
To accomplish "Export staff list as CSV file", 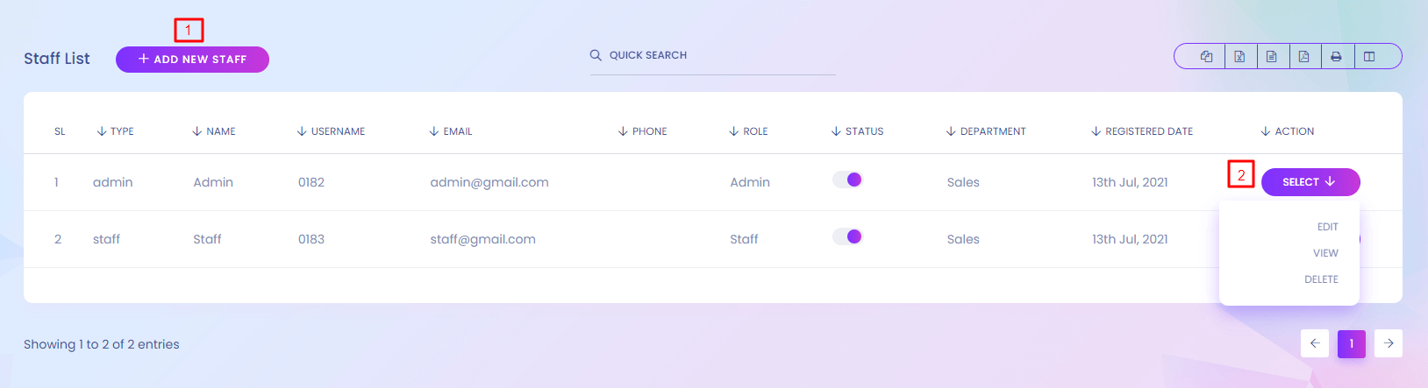I will click(x=1272, y=57).
